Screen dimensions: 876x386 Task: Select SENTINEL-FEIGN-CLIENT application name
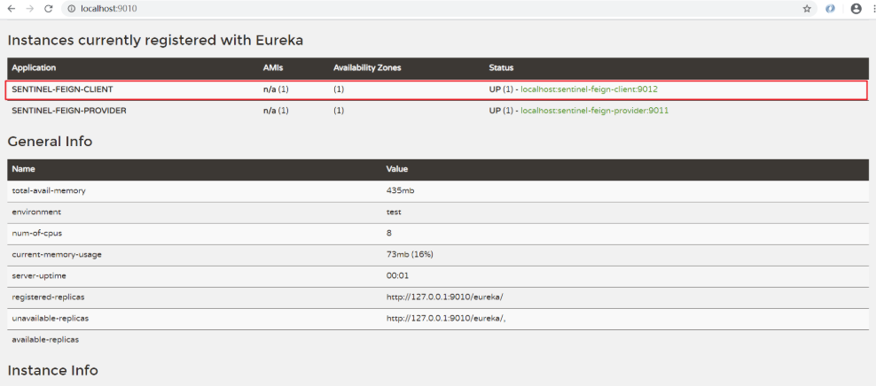[x=63, y=89]
